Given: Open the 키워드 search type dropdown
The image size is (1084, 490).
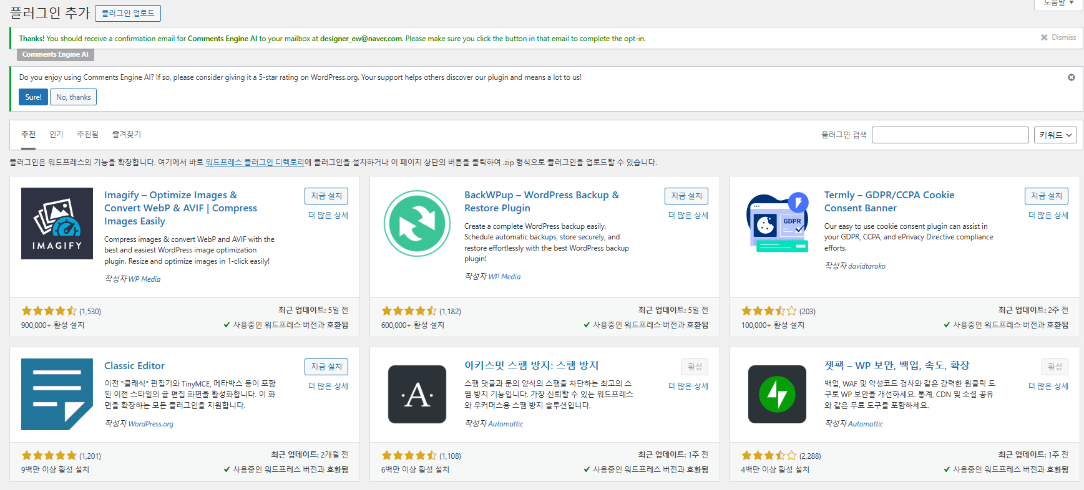Looking at the screenshot, I should coord(1055,135).
